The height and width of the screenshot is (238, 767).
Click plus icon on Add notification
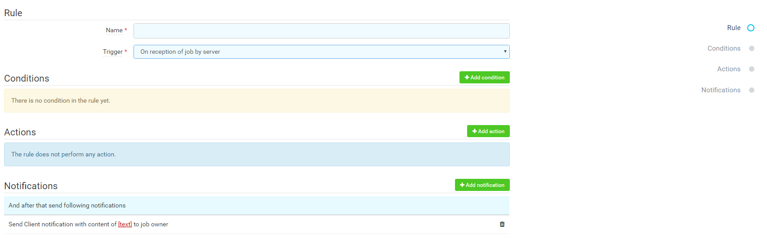click(462, 185)
